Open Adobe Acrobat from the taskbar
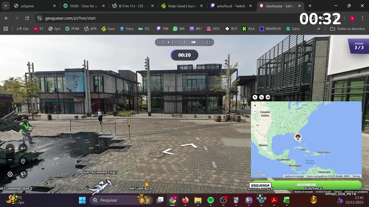The height and width of the screenshot is (207, 369). coord(274,200)
